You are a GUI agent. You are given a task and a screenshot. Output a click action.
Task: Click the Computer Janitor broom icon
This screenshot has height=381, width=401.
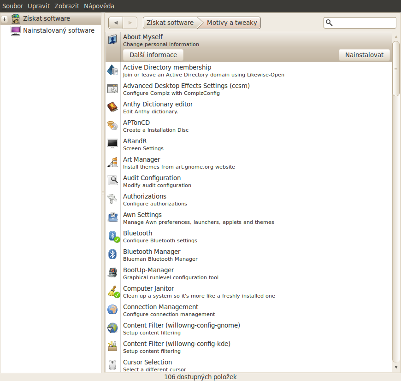click(x=113, y=292)
